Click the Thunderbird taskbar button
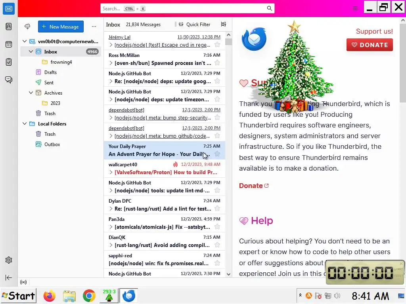 point(129,295)
